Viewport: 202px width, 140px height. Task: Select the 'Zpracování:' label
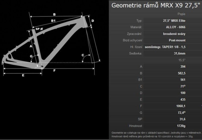[x=134, y=34]
